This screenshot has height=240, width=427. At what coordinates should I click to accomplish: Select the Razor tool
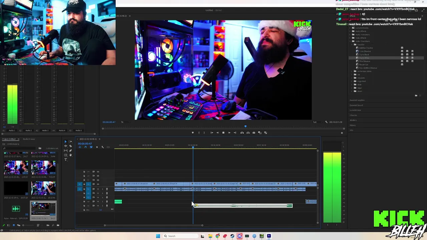click(x=70, y=146)
